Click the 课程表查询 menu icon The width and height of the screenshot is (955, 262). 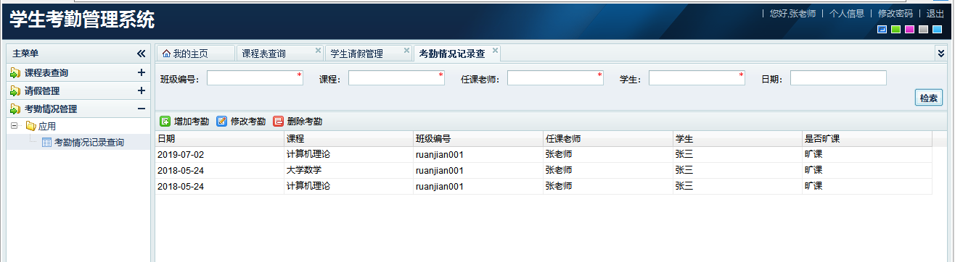15,73
